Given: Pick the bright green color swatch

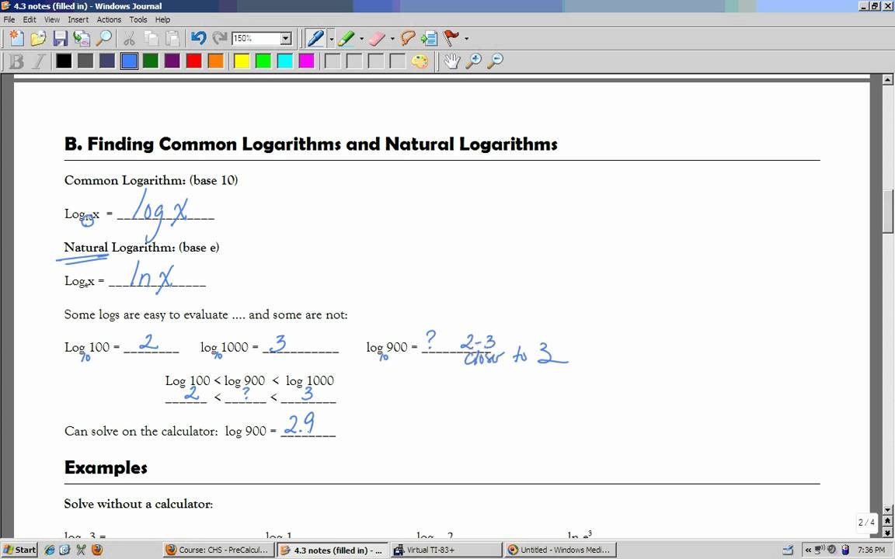Looking at the screenshot, I should pyautogui.click(x=263, y=61).
